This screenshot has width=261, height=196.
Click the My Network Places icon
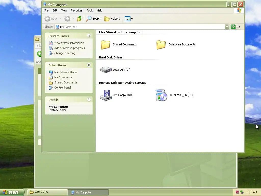coord(51,72)
